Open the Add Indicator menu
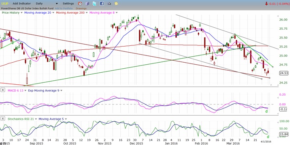 click(x=21, y=4)
